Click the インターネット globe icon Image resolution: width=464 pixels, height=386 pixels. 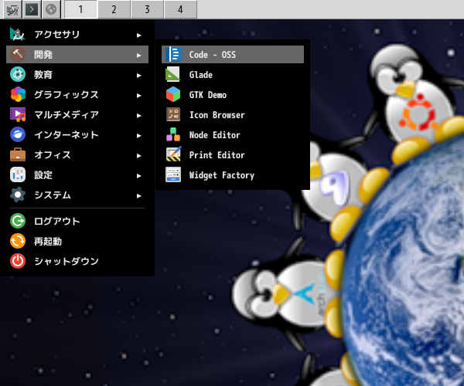pyautogui.click(x=18, y=134)
